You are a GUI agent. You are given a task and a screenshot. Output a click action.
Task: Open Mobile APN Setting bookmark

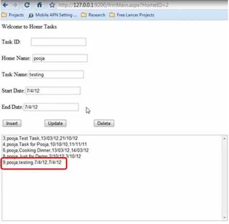[52, 15]
